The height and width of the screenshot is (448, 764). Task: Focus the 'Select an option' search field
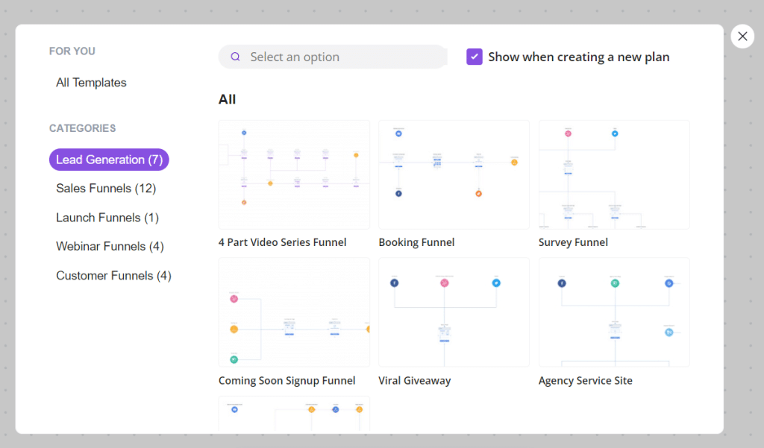point(333,57)
